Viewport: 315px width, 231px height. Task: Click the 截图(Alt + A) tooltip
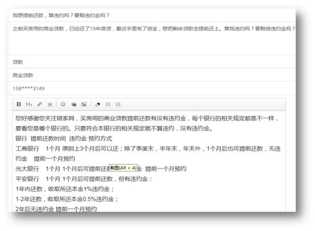click(x=124, y=168)
